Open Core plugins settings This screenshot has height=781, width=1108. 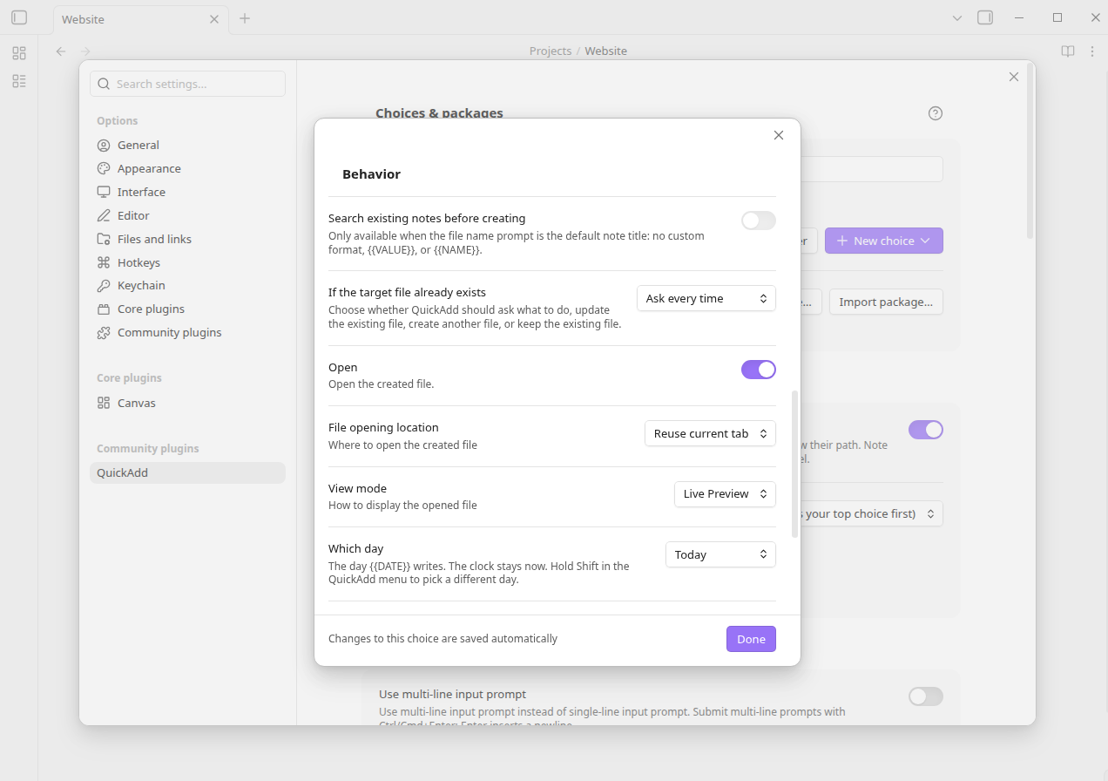tap(187, 309)
